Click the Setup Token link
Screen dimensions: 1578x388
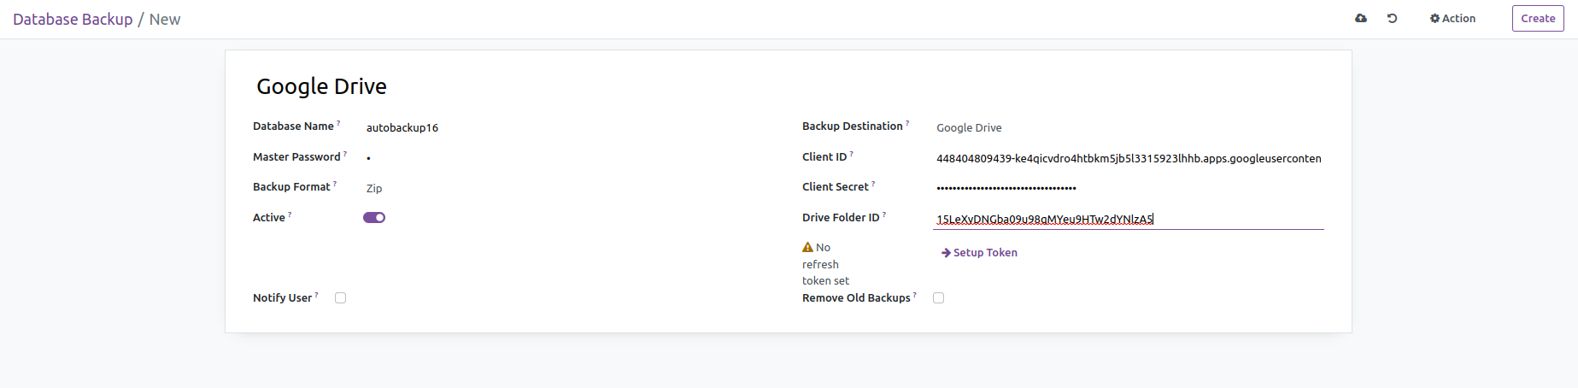985,252
